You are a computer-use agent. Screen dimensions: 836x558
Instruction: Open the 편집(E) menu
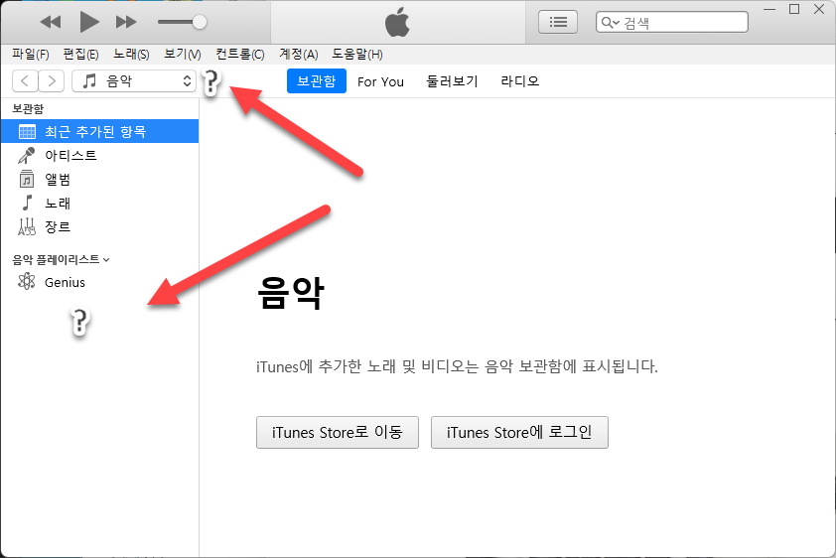(80, 55)
